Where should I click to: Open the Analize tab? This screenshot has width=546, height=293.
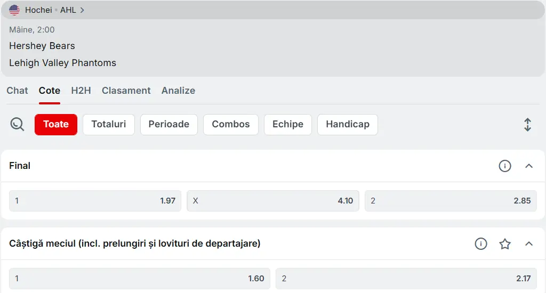[x=178, y=91]
